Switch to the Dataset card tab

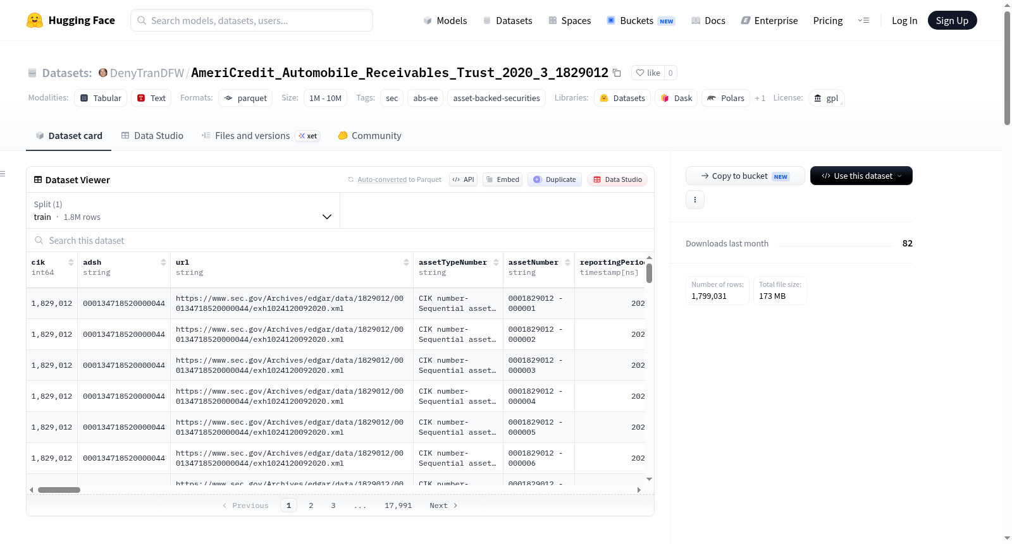point(68,135)
